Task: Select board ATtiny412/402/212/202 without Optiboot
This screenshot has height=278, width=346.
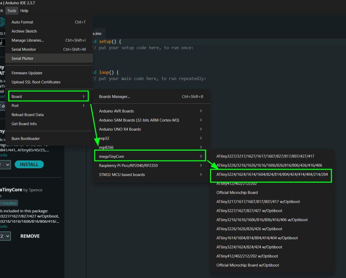Action: (x=272, y=184)
